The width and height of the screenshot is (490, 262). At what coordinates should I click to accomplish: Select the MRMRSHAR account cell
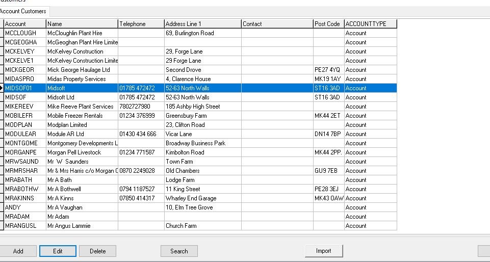click(25, 171)
